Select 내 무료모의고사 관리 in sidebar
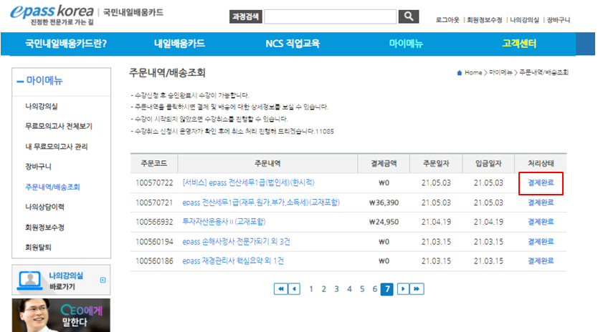Viewport: 598px width, 332px height. [57, 147]
